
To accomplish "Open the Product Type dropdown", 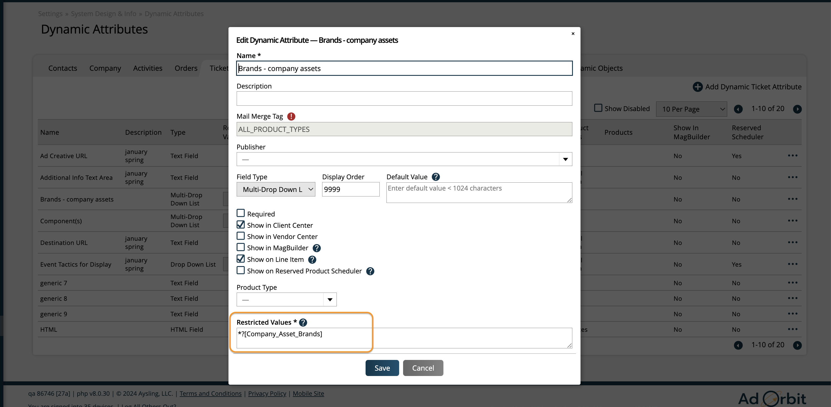I will [x=329, y=300].
